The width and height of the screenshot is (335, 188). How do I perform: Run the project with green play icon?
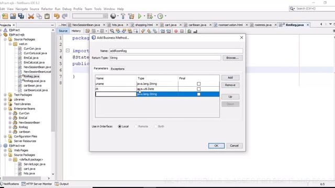[x=140, y=16]
